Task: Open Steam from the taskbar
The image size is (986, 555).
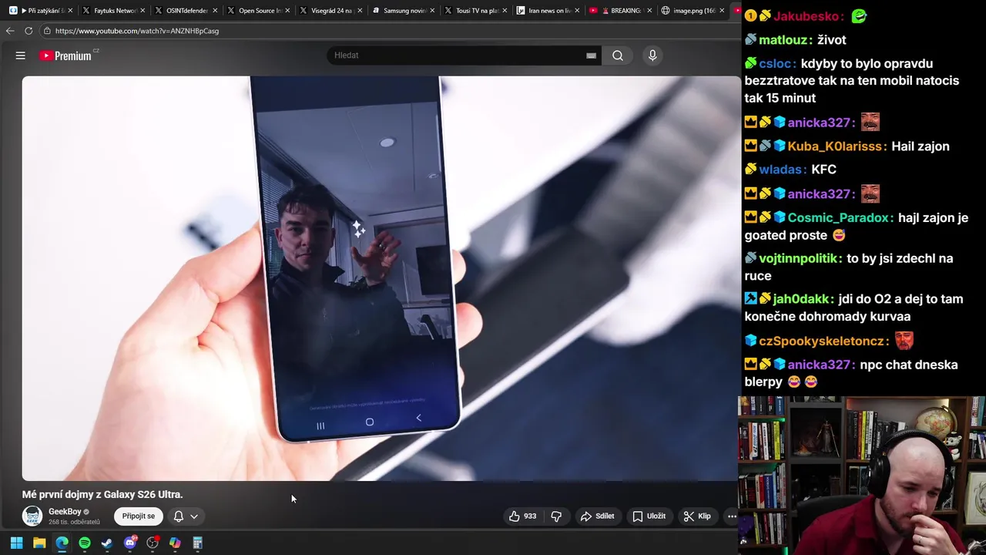Action: point(107,543)
